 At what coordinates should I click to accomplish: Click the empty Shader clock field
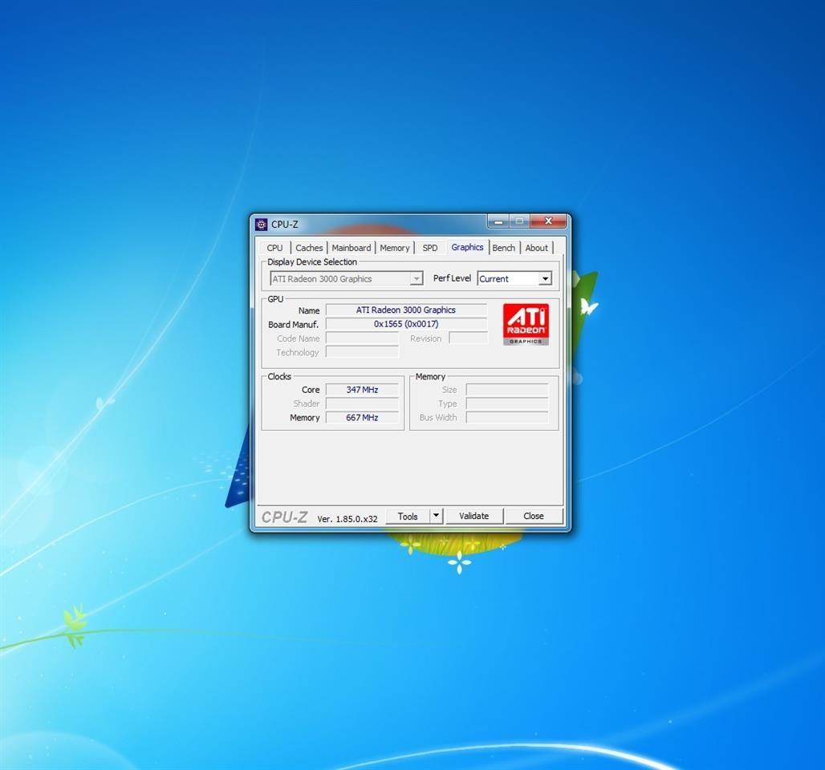362,403
